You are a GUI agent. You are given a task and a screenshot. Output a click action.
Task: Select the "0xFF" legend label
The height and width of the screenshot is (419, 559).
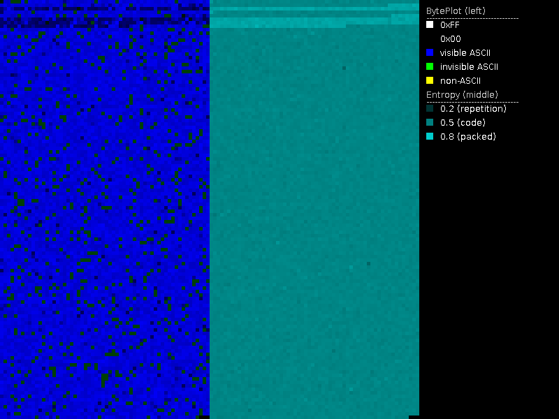450,24
